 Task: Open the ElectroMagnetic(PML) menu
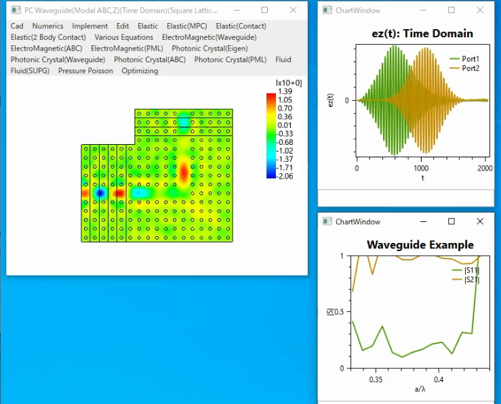[x=127, y=49]
